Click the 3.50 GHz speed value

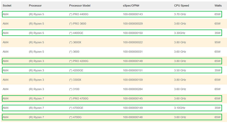[180, 71]
